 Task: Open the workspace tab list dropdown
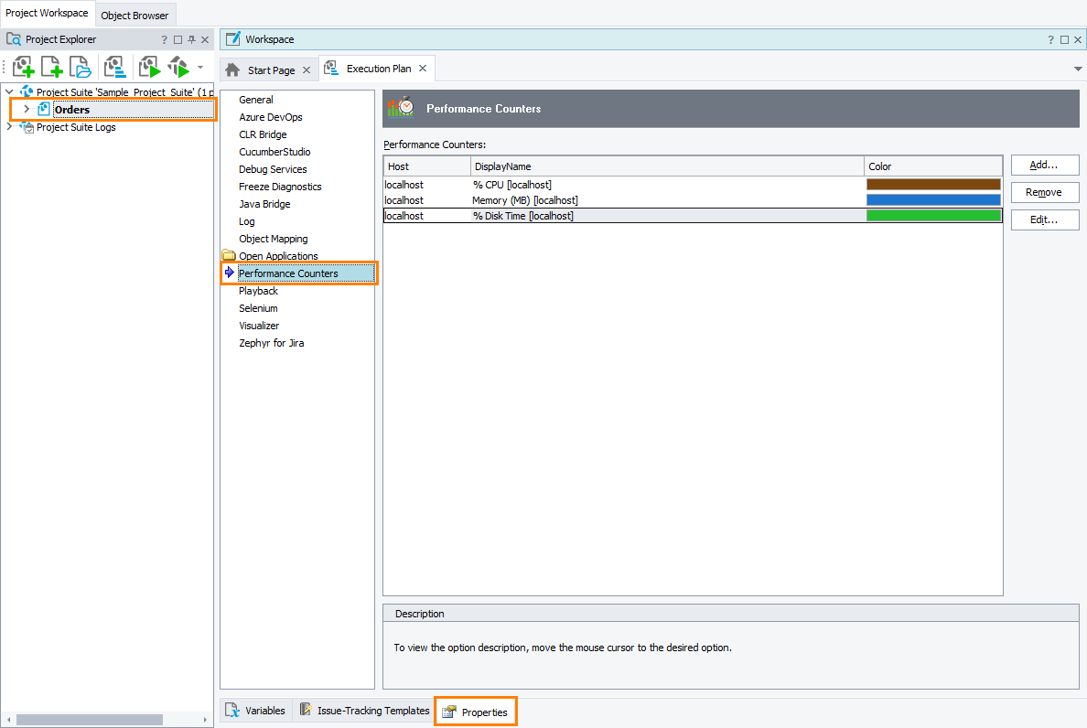(1078, 70)
